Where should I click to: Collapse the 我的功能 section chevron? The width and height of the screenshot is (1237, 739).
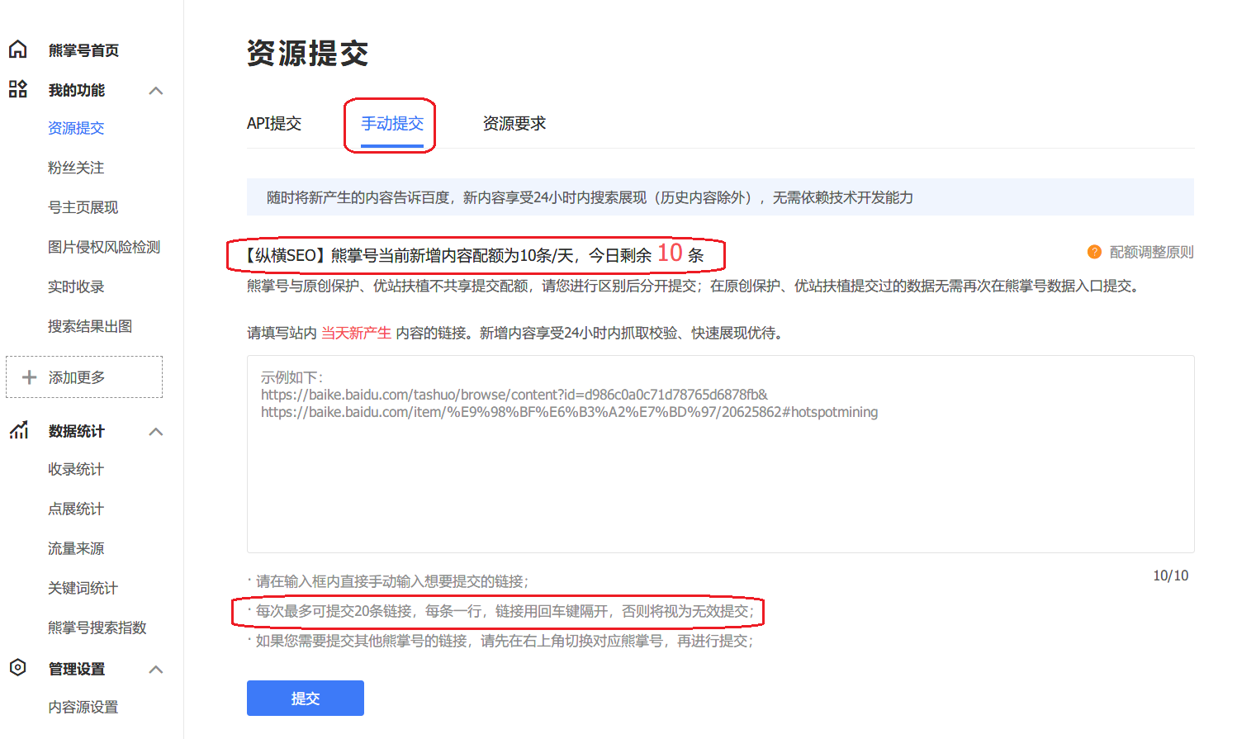(x=156, y=89)
